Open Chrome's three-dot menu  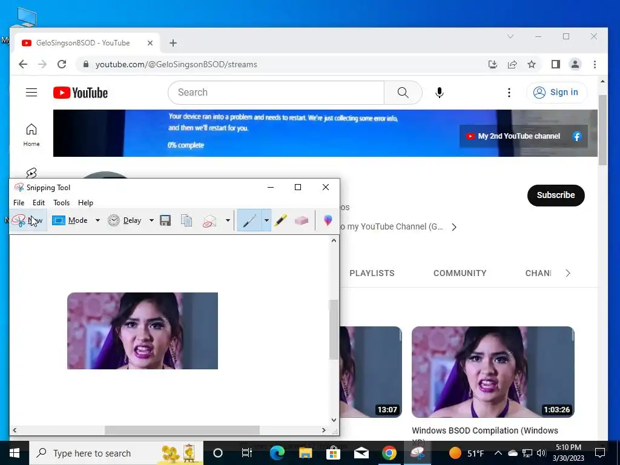click(595, 64)
